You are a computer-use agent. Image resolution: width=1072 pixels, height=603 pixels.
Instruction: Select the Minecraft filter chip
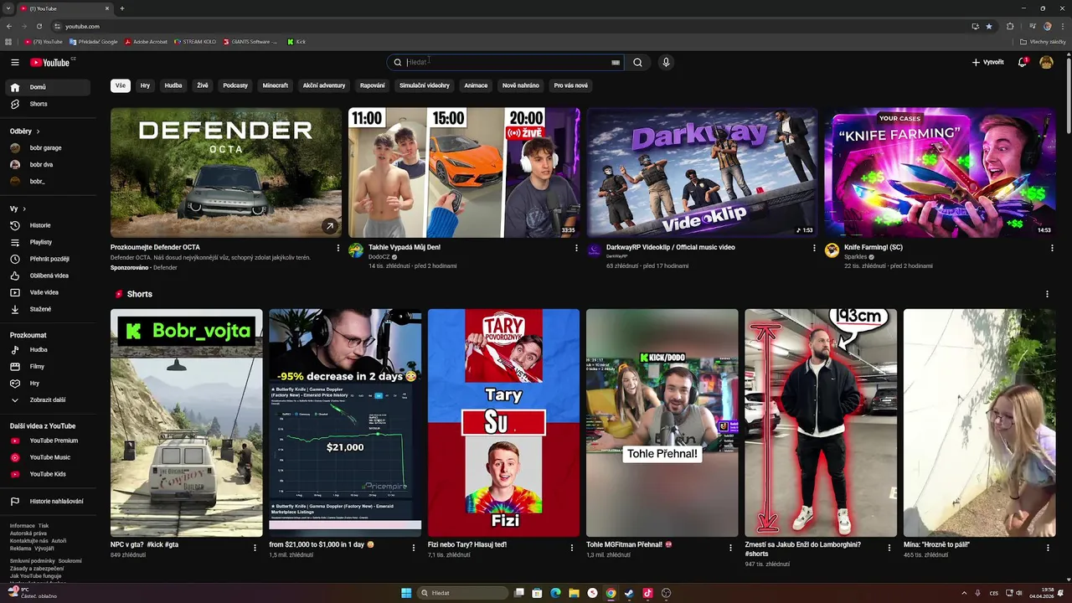(x=275, y=85)
